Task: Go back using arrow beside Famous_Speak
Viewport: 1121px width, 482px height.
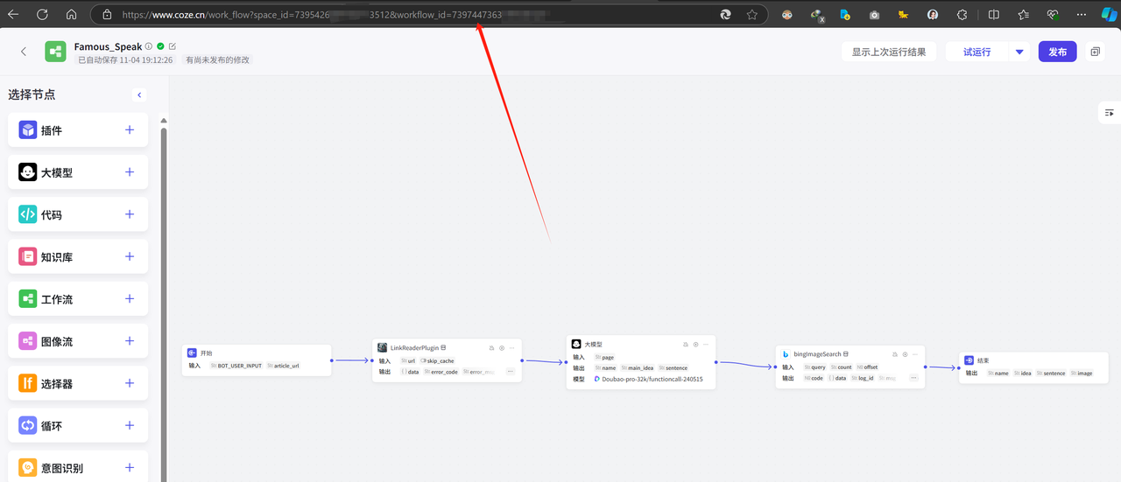Action: pyautogui.click(x=24, y=52)
